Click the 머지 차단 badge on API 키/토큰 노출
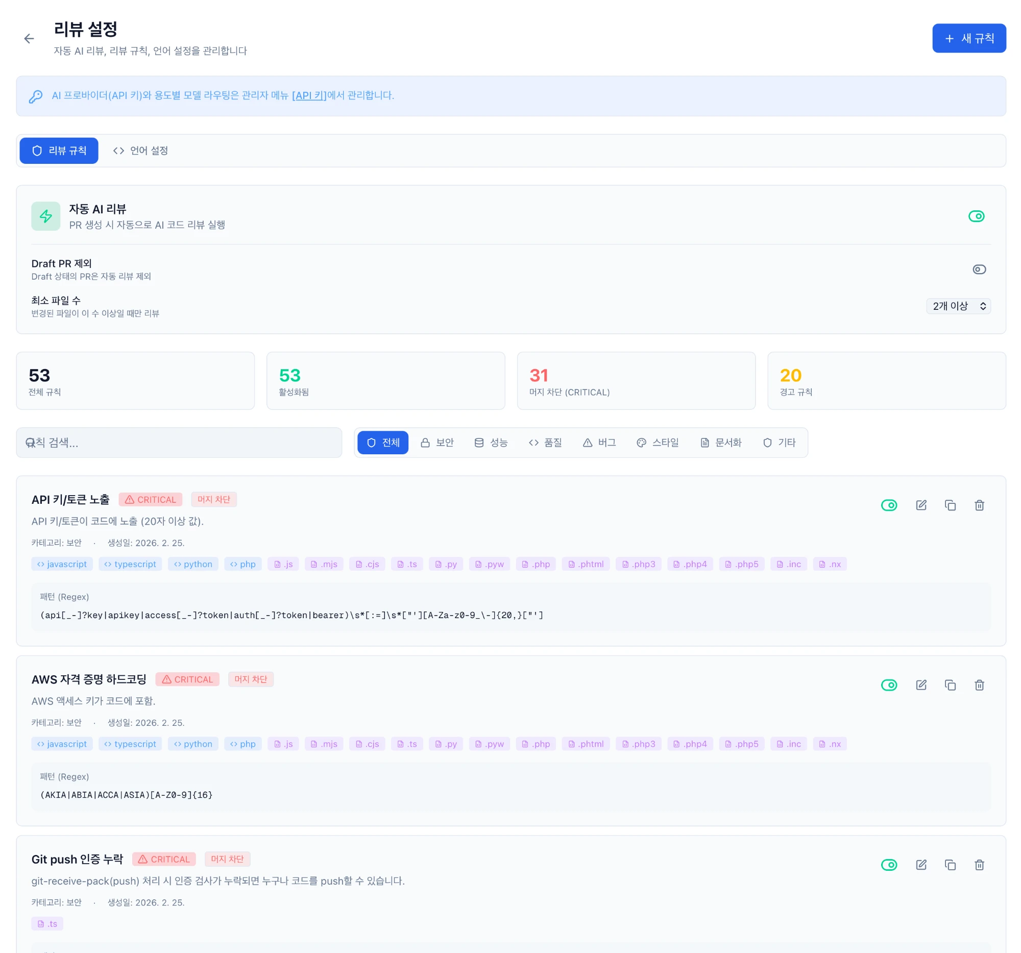Viewport: 1021px width, 953px height. [x=214, y=500]
